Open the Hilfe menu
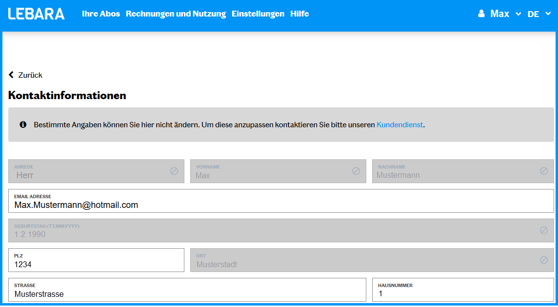The height and width of the screenshot is (307, 558). (x=300, y=14)
